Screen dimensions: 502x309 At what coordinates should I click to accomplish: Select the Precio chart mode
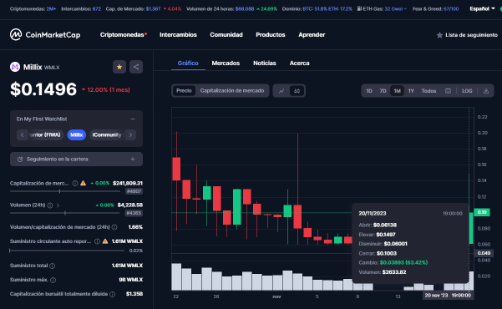(x=184, y=91)
